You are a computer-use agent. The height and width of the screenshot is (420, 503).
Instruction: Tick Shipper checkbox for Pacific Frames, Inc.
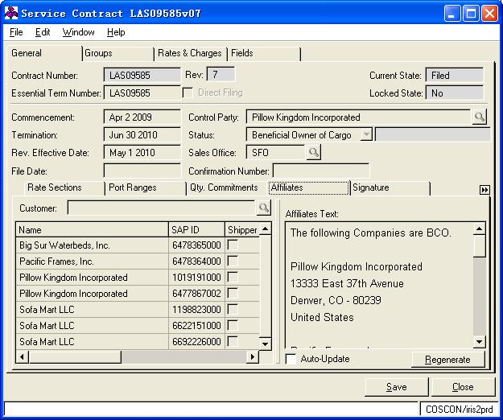(x=233, y=261)
